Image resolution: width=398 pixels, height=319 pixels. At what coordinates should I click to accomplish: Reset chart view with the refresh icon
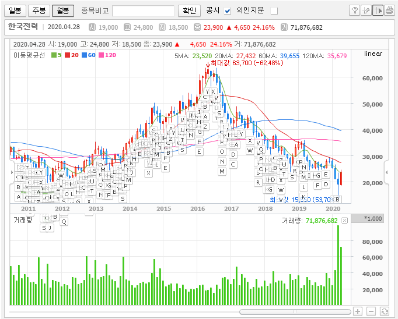pyautogui.click(x=385, y=311)
